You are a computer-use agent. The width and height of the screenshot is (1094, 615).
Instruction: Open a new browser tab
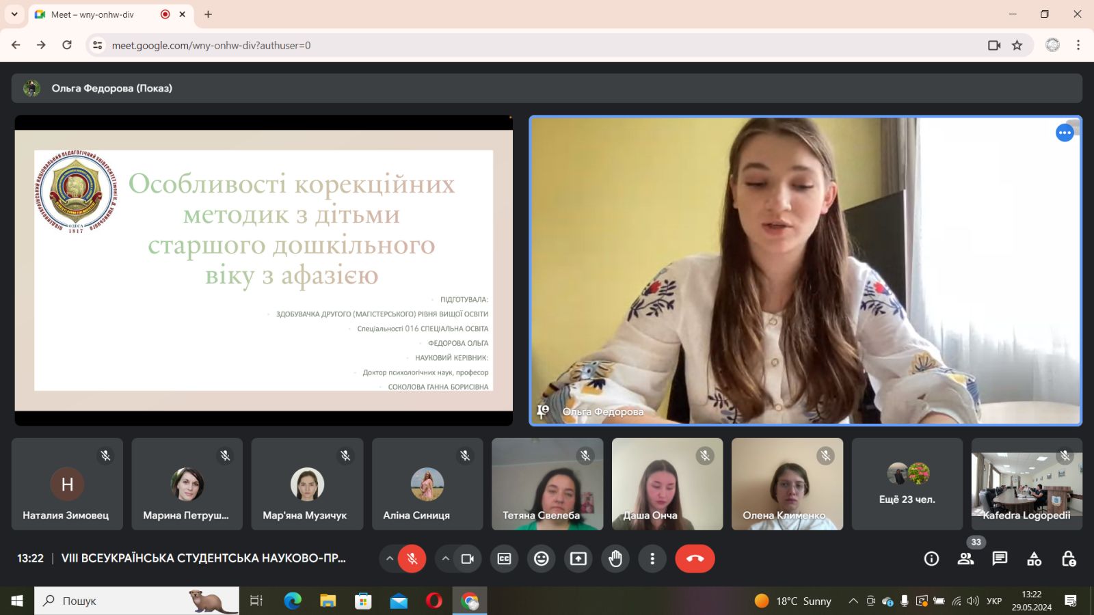click(x=209, y=14)
